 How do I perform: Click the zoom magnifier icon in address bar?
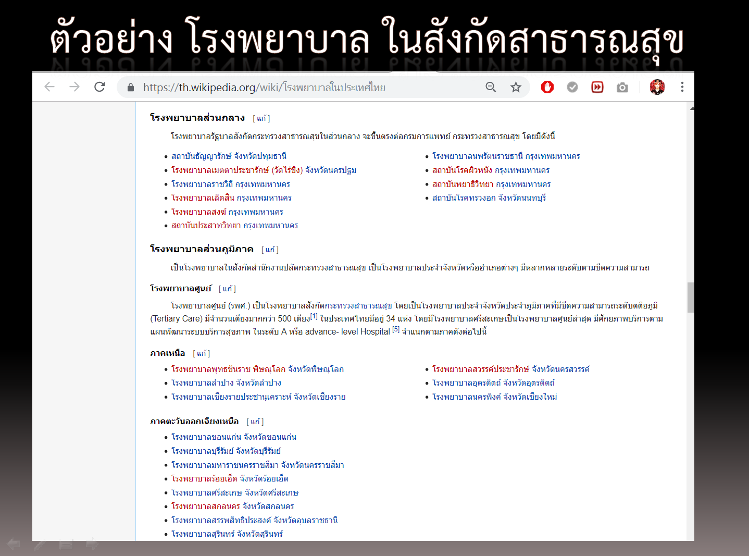[x=490, y=87]
